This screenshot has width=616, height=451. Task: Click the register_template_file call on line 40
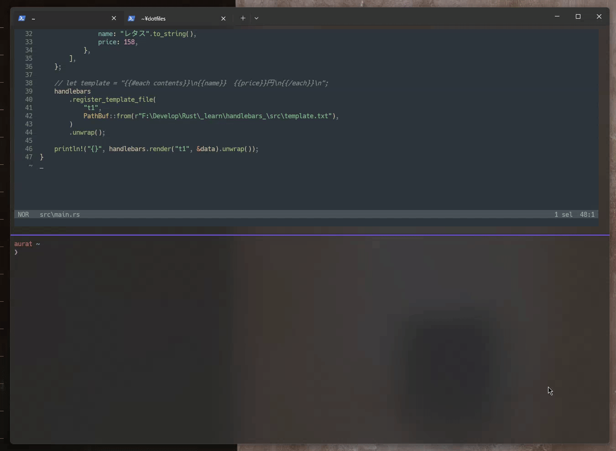114,100
